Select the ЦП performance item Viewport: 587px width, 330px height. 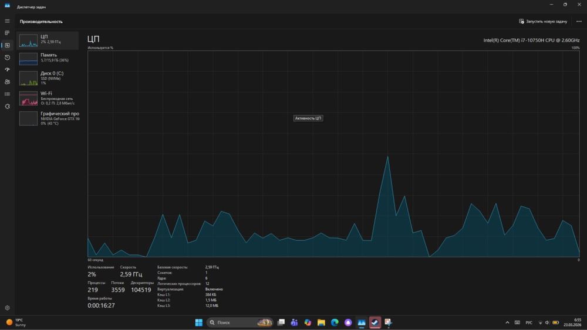[x=48, y=40]
